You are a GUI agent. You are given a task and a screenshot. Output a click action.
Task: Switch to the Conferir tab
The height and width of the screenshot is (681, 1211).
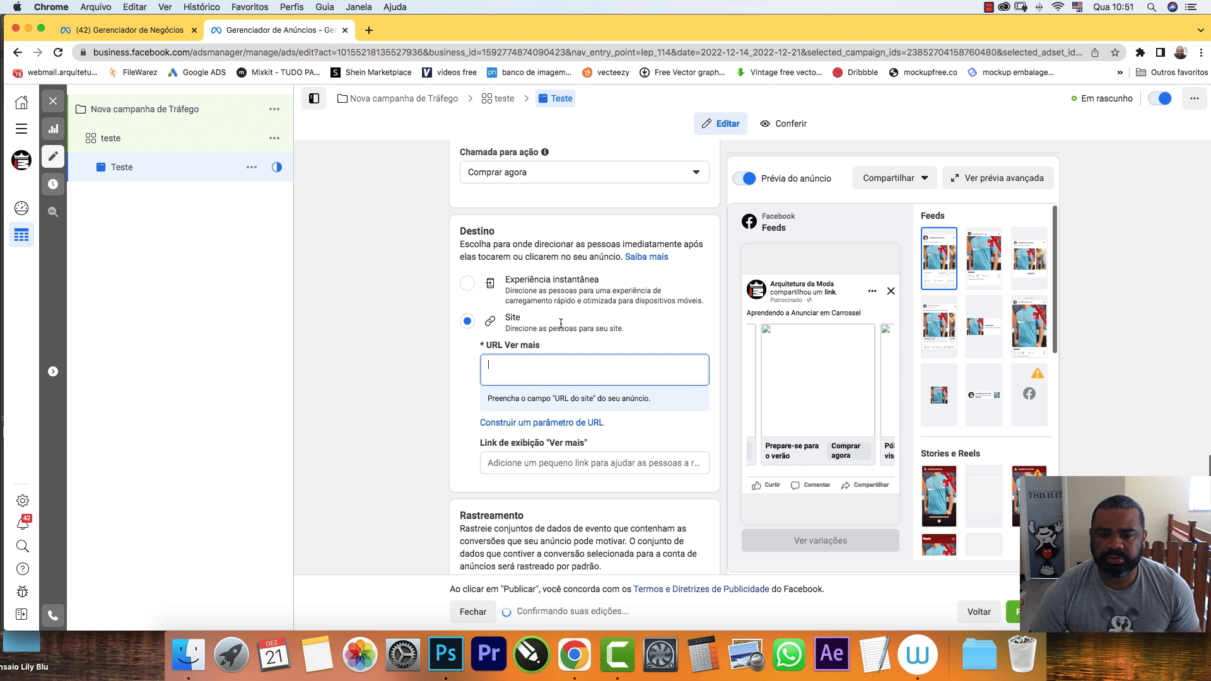tap(783, 124)
